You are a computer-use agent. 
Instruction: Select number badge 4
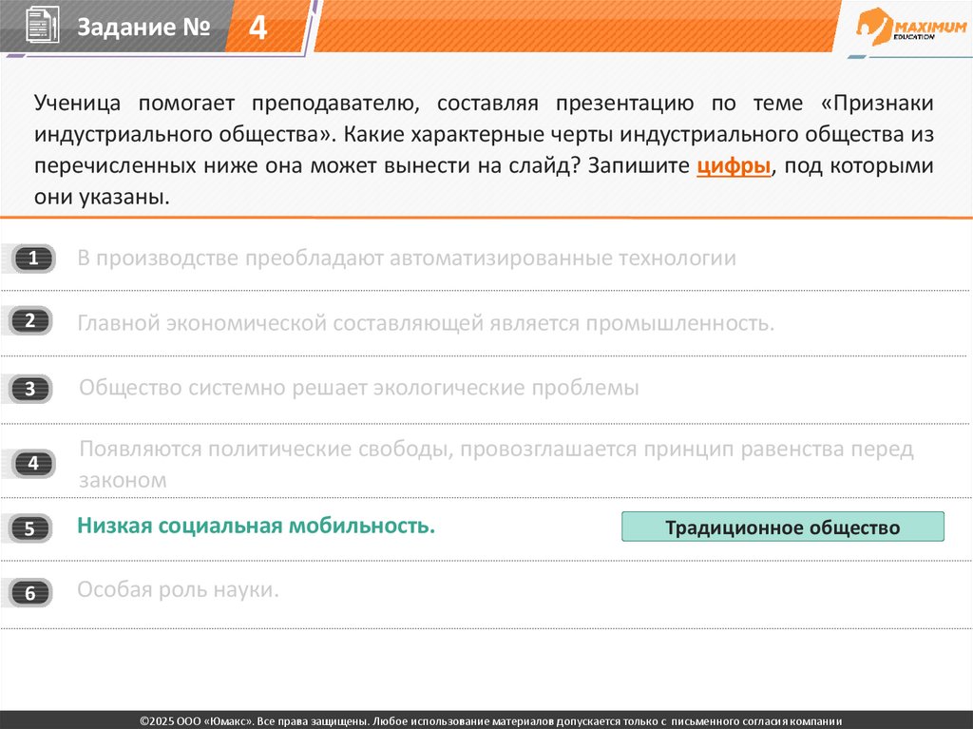tap(33, 463)
